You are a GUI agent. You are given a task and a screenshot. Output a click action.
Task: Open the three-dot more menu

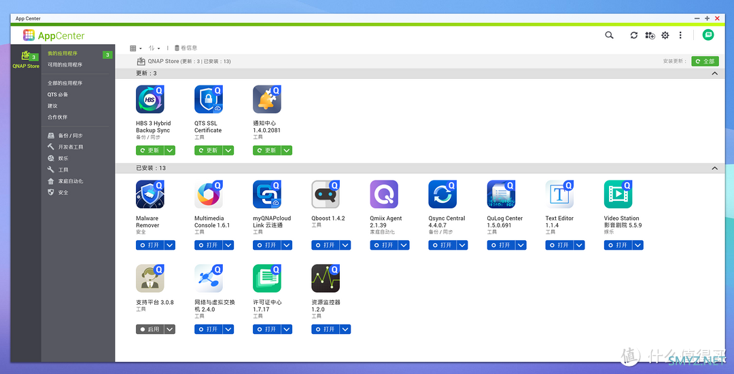tap(680, 35)
